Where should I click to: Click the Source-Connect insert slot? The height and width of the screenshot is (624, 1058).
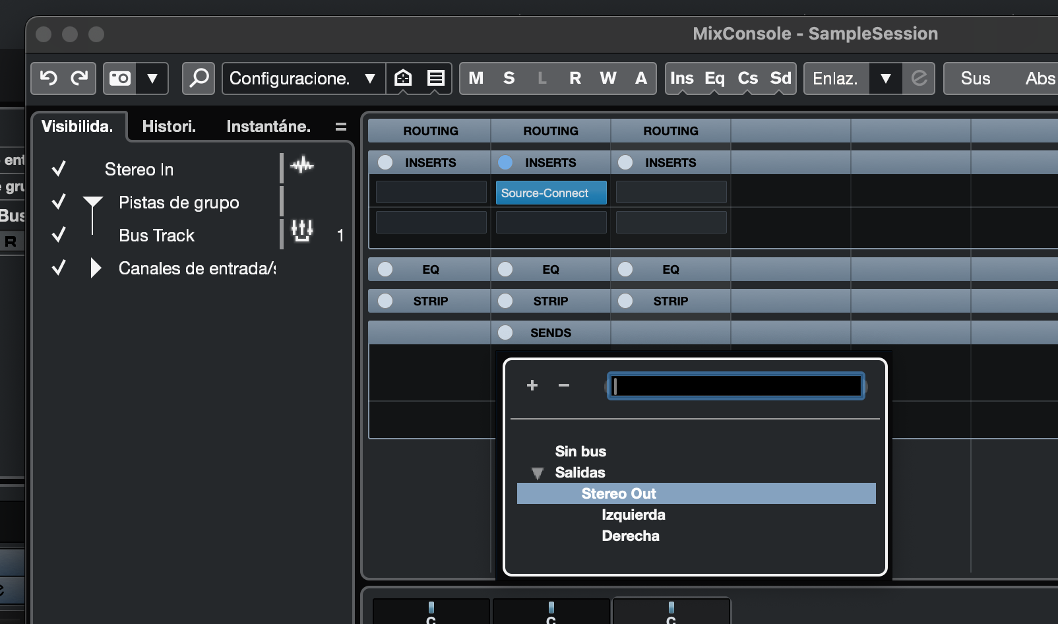551,193
